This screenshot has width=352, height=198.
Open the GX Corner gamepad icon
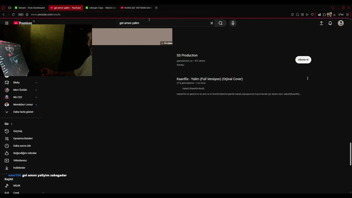[x=10, y=8]
